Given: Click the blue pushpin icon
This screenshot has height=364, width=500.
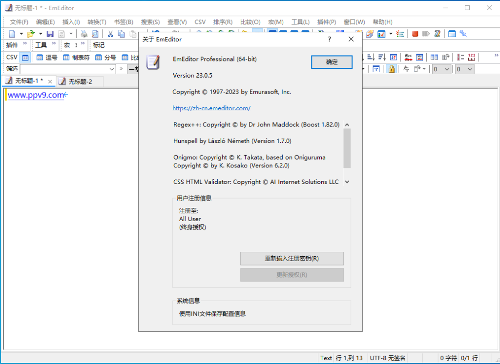Looking at the screenshot, I should pos(463,34).
